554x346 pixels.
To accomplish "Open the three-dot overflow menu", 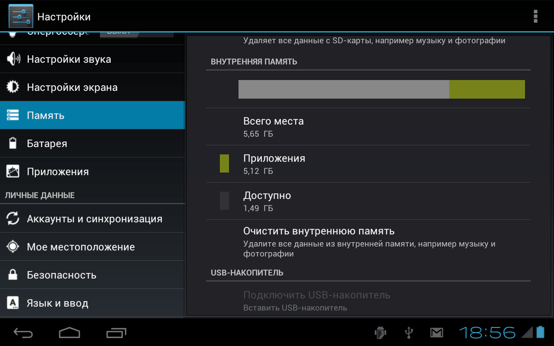I will coord(535,16).
